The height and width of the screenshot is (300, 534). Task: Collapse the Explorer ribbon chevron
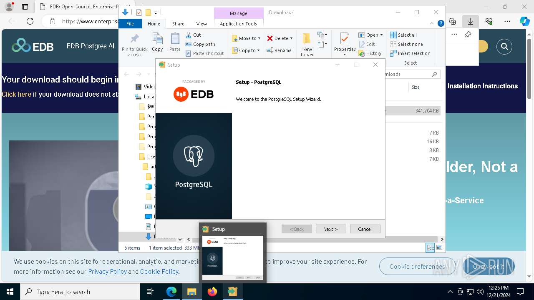click(433, 24)
